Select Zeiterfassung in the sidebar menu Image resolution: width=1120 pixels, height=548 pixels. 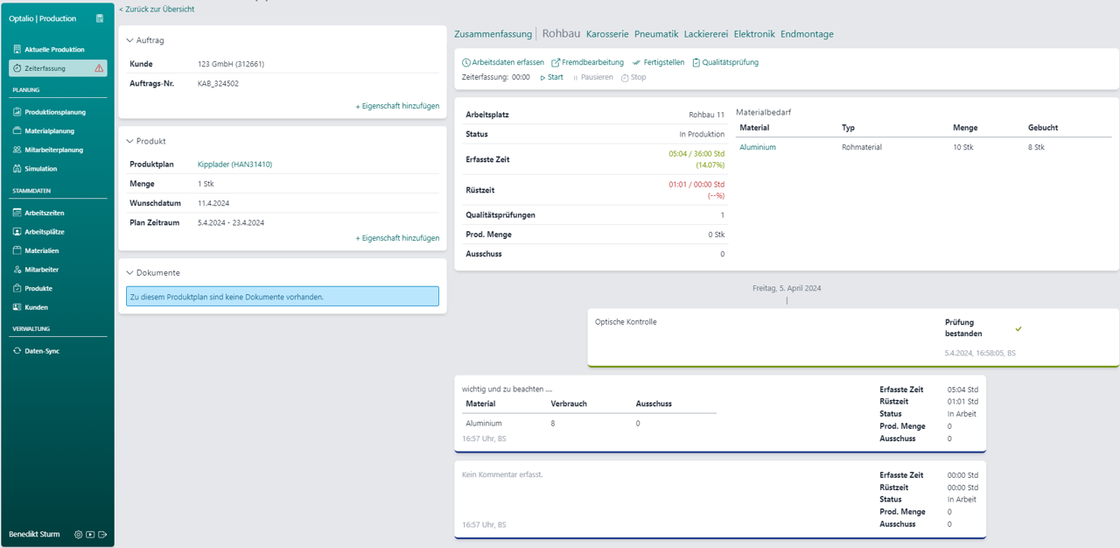point(58,68)
